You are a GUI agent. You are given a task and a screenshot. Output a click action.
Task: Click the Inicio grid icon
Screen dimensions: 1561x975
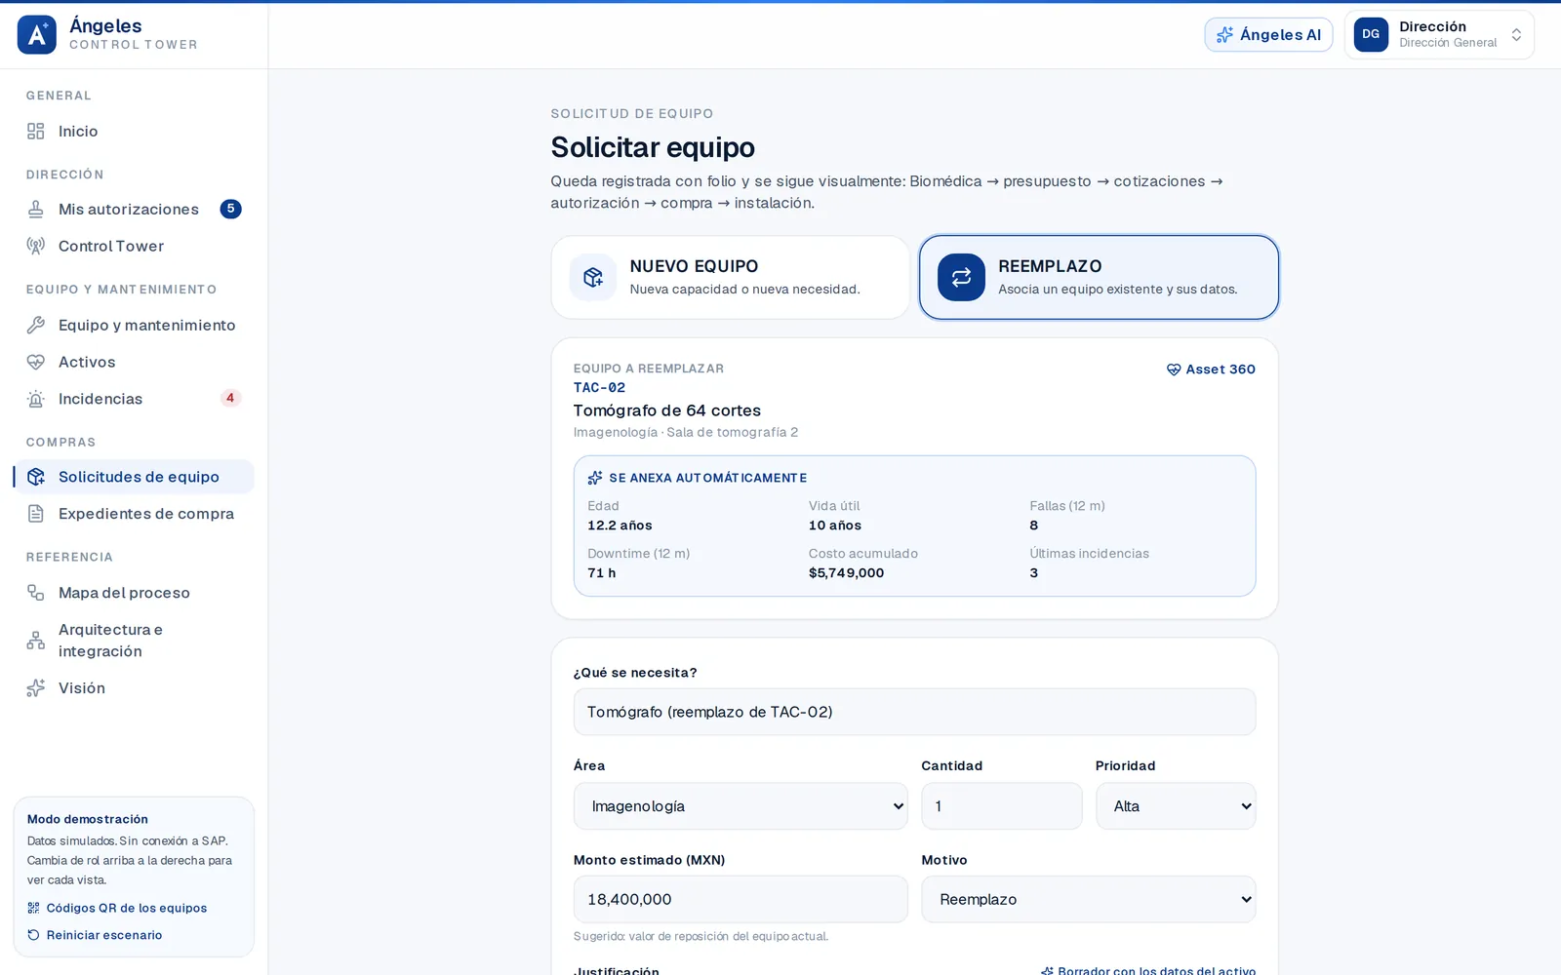(36, 132)
